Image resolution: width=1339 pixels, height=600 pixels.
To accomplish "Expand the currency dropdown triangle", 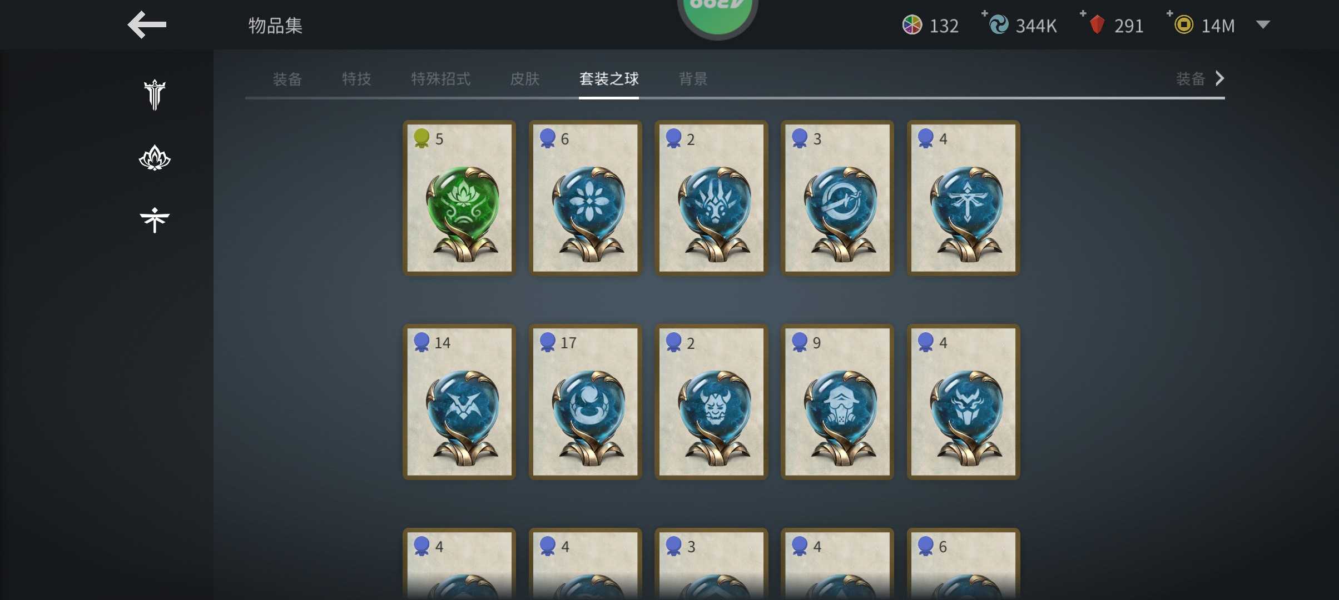I will point(1263,24).
